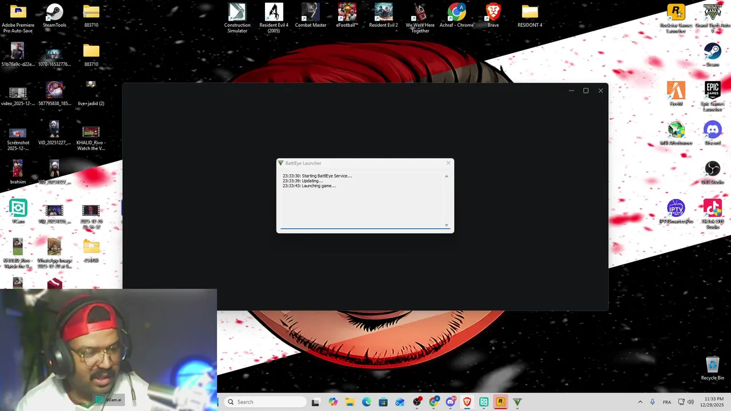Maximize the dark game window

[585, 90]
